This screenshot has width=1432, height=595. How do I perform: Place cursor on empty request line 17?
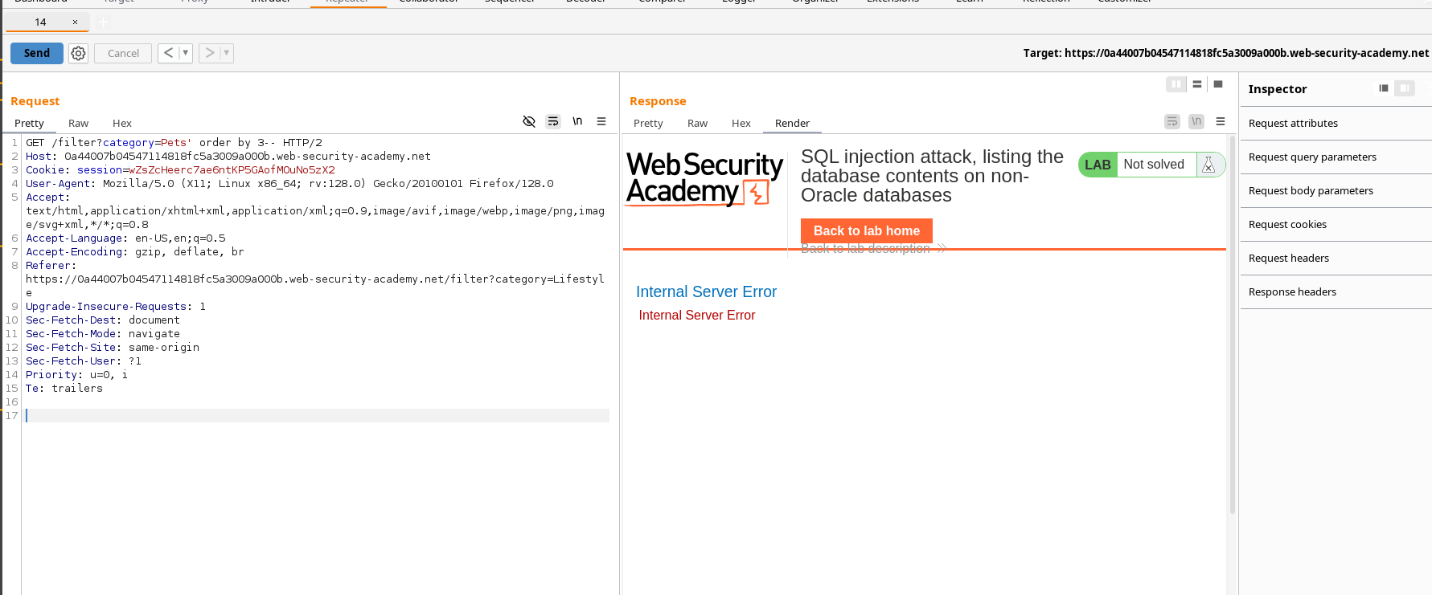[x=317, y=415]
